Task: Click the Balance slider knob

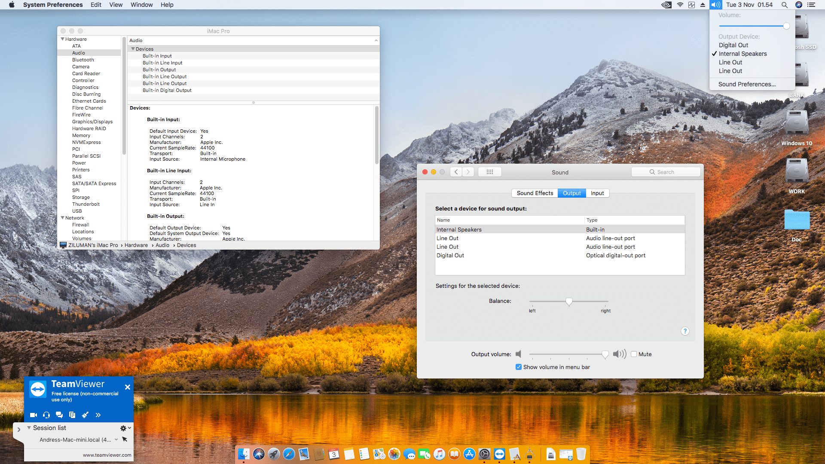Action: click(569, 302)
